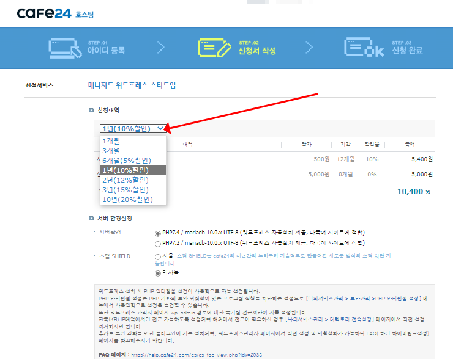453x359 pixels.
Task: Open the 스팸 SHIELD description link
Action: coord(273,259)
